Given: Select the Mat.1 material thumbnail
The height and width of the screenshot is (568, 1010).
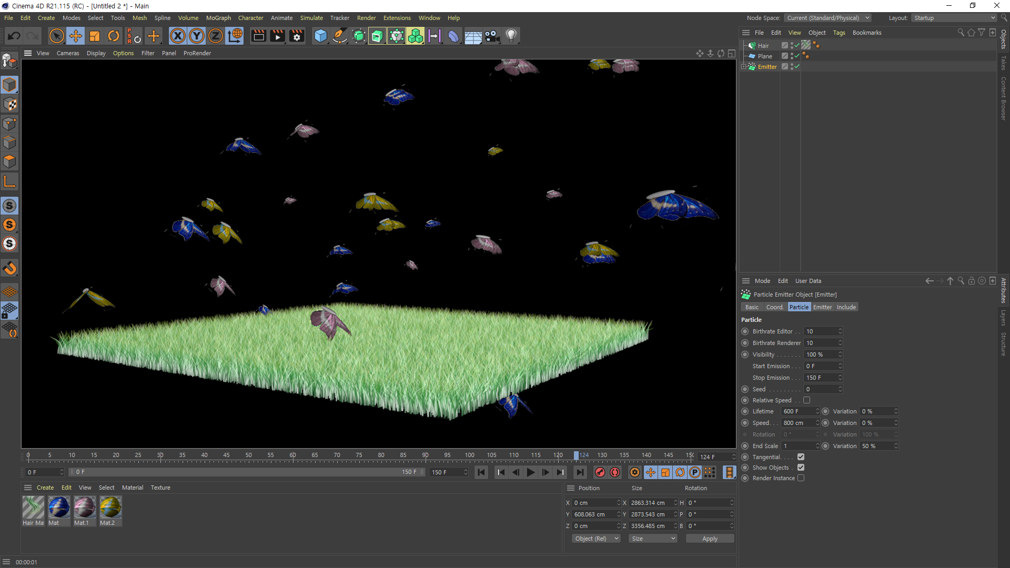Looking at the screenshot, I should (85, 508).
